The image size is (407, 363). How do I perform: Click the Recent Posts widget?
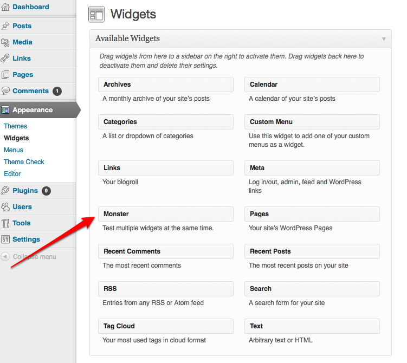[x=312, y=251]
